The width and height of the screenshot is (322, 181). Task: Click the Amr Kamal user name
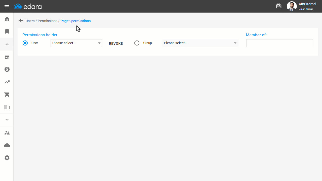tap(307, 4)
